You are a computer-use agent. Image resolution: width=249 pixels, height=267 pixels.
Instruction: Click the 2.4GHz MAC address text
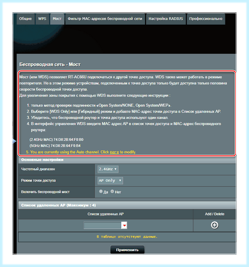click(x=56, y=140)
